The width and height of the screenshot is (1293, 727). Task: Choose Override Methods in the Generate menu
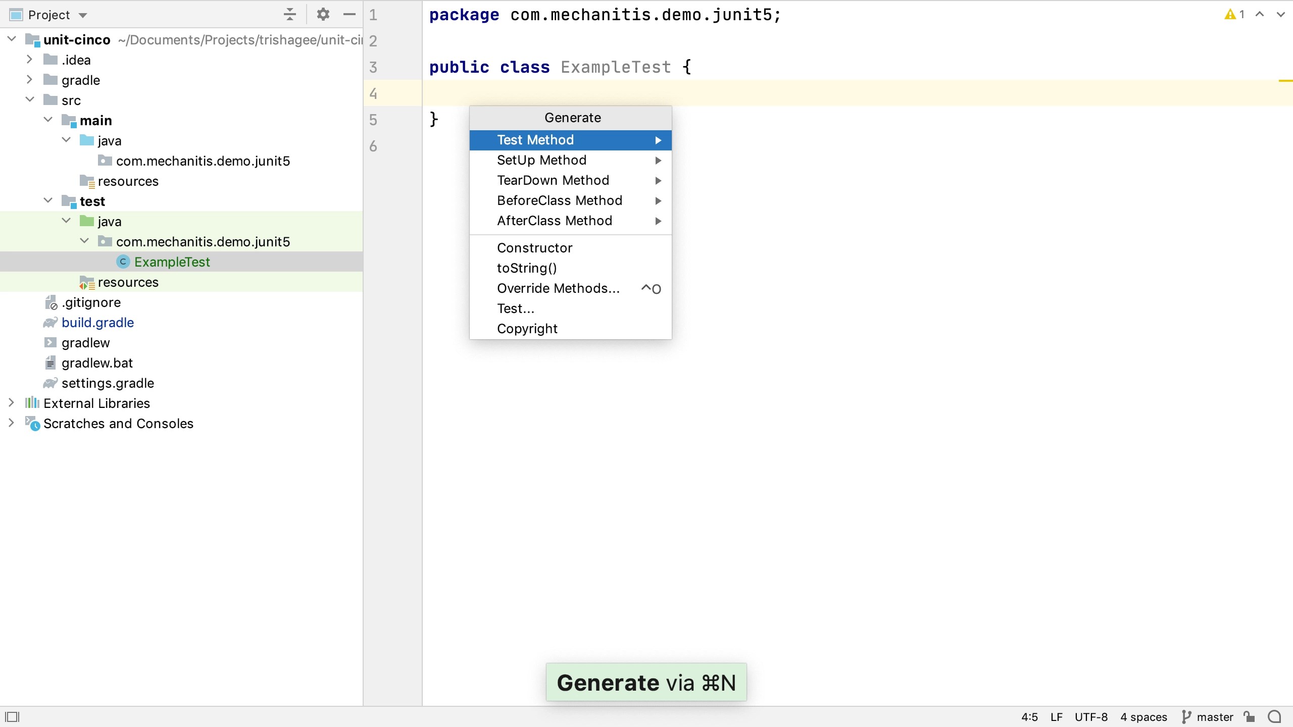[558, 288]
